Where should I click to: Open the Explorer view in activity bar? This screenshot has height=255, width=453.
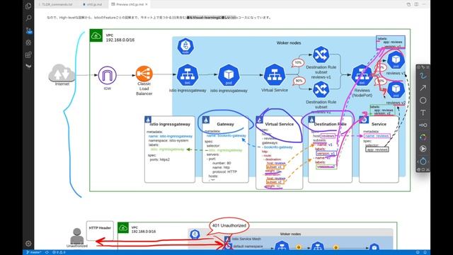click(x=28, y=6)
